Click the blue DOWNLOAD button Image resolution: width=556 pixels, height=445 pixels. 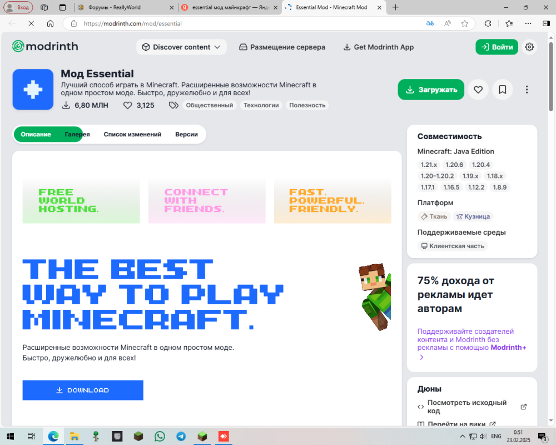[x=83, y=390]
